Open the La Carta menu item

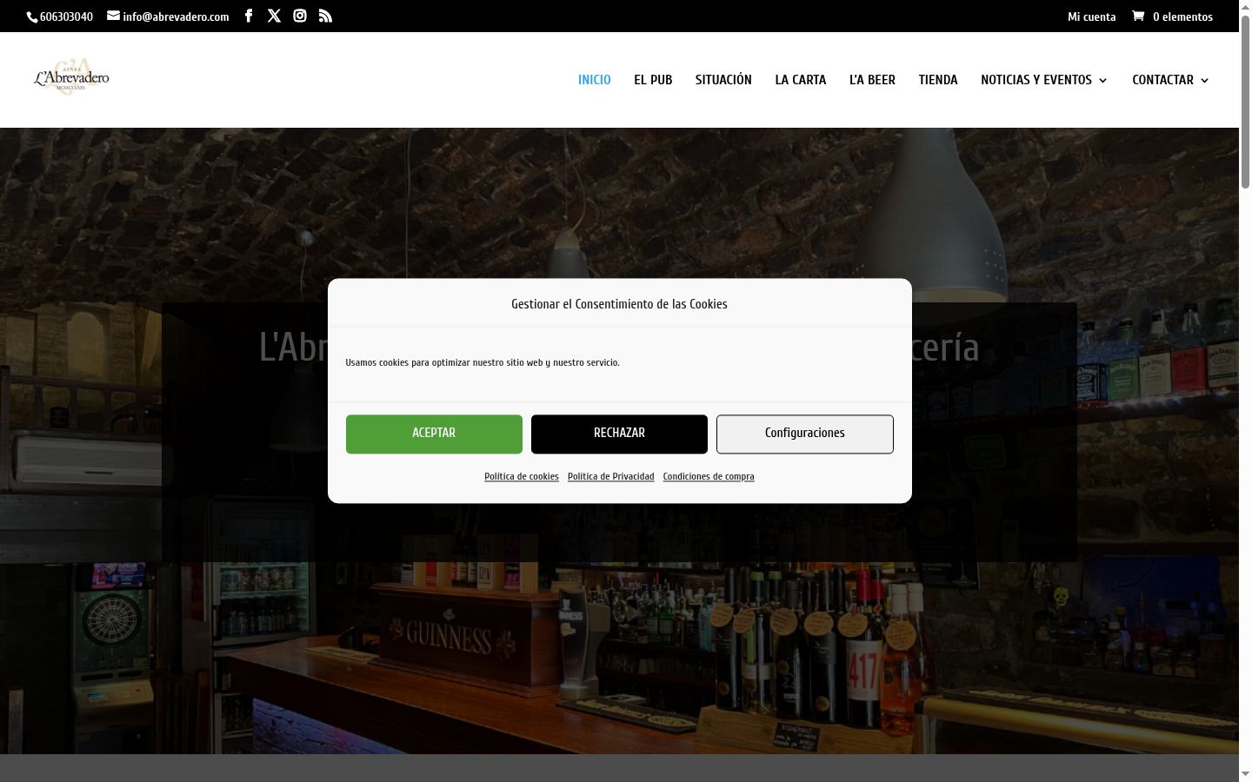tap(801, 80)
